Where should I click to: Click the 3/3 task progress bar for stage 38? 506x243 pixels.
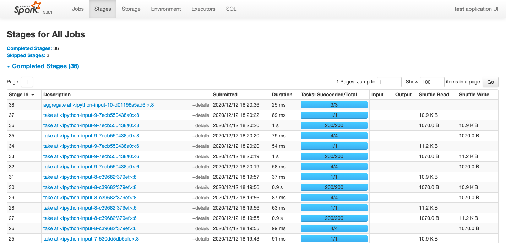[334, 105]
